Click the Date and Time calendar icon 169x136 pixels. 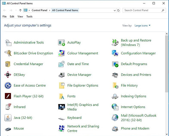click(x=62, y=64)
